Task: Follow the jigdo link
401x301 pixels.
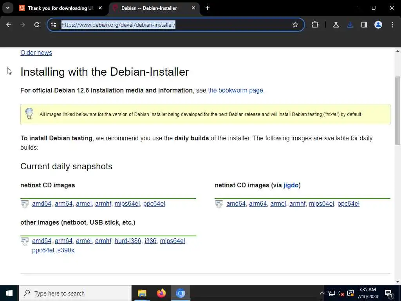Action: click(x=291, y=185)
